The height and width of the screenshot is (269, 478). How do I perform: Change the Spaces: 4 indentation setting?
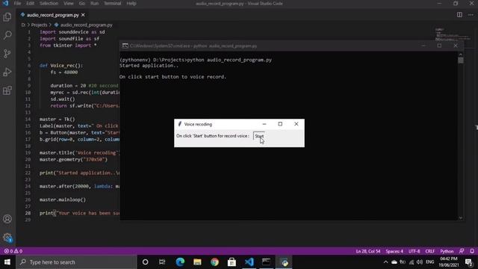pyautogui.click(x=394, y=251)
